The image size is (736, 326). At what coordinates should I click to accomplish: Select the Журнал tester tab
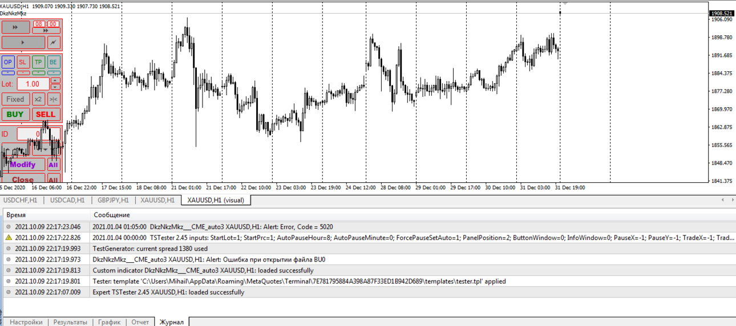point(172,322)
